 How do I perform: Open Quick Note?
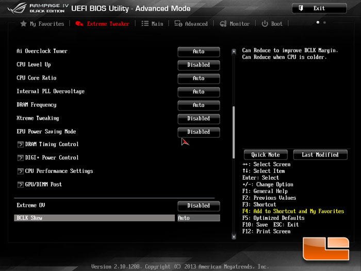[266, 155]
